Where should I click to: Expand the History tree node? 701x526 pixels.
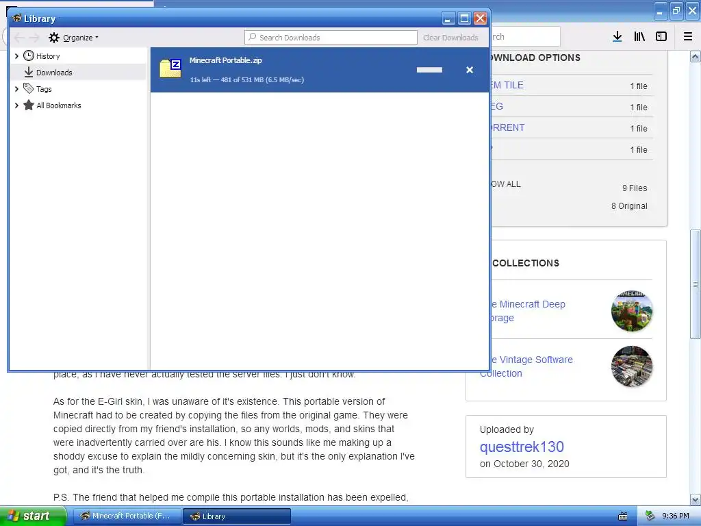tap(16, 56)
